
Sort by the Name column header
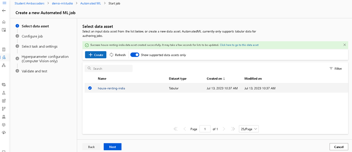pos(102,79)
